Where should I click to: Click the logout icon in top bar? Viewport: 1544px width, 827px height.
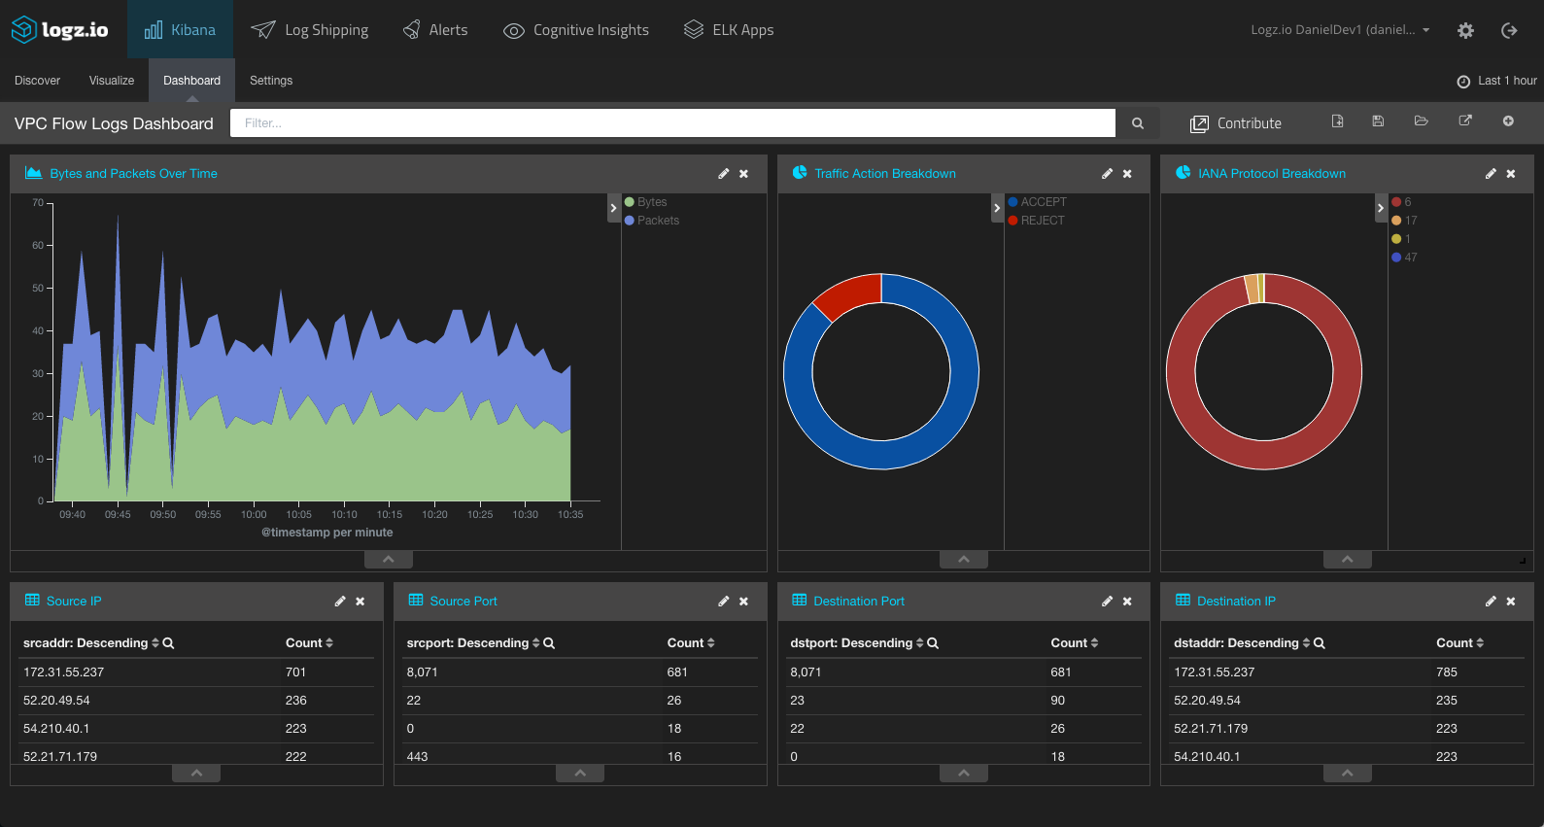pyautogui.click(x=1509, y=30)
